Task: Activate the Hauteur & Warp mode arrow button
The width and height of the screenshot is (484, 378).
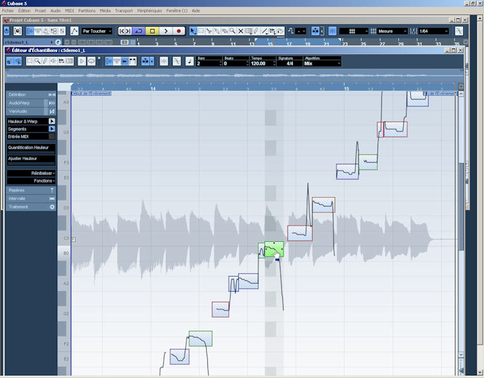Action: tap(52, 121)
